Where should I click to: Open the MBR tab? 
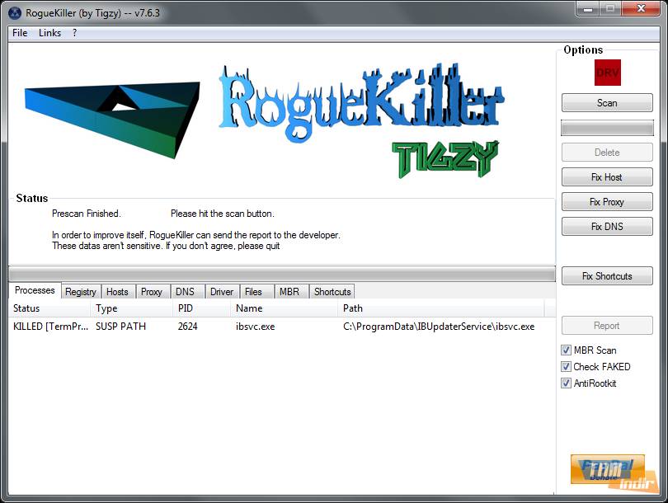tap(289, 292)
